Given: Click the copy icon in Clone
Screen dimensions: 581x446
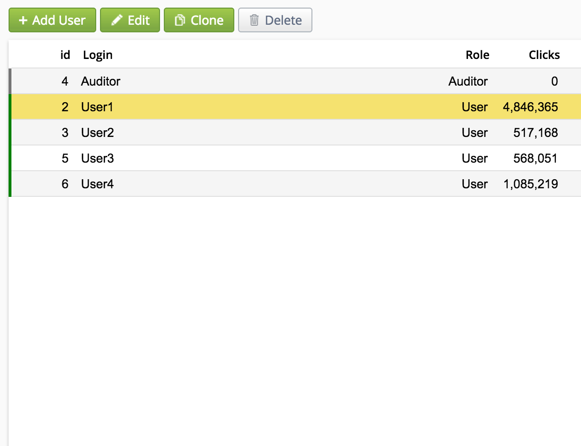Looking at the screenshot, I should point(180,20).
